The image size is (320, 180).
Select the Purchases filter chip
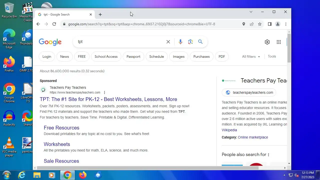coord(201,56)
